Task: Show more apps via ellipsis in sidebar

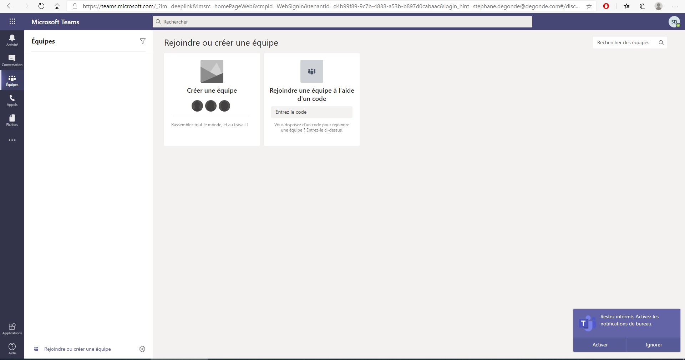Action: (12, 140)
